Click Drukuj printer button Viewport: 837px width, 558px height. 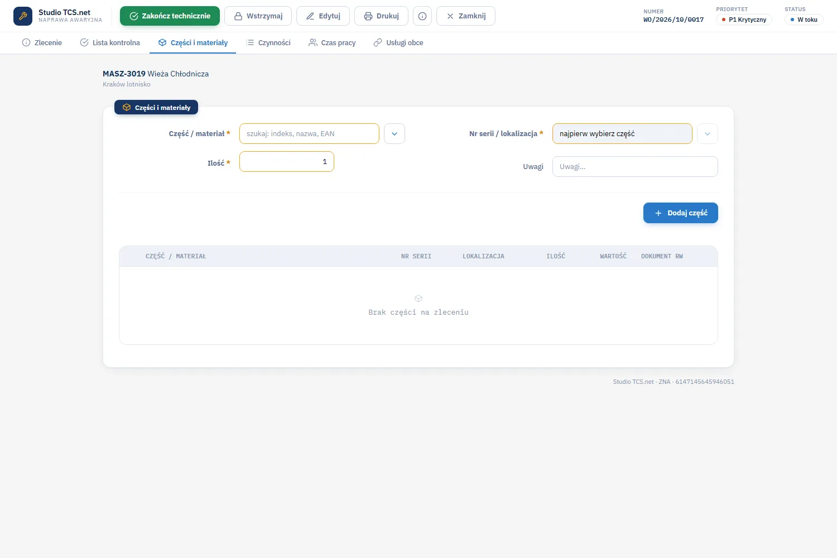(x=381, y=16)
